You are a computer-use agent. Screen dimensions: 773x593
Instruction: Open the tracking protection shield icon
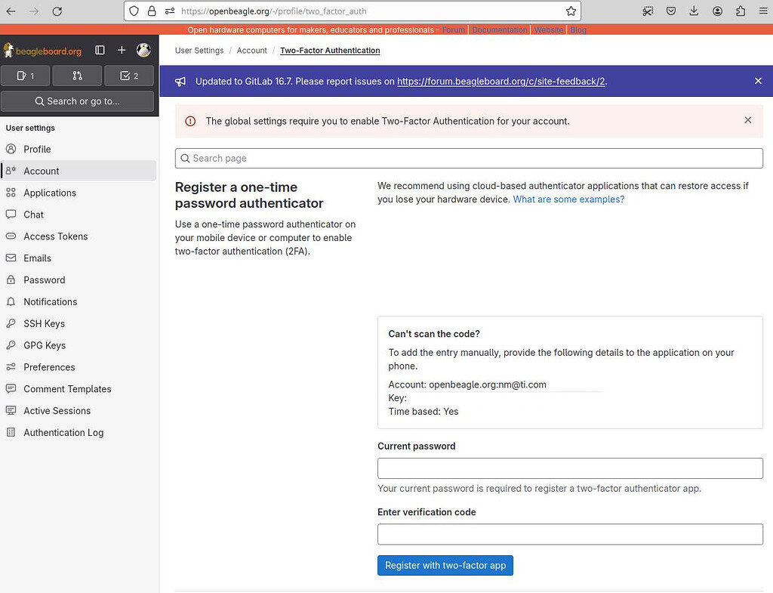pos(134,11)
